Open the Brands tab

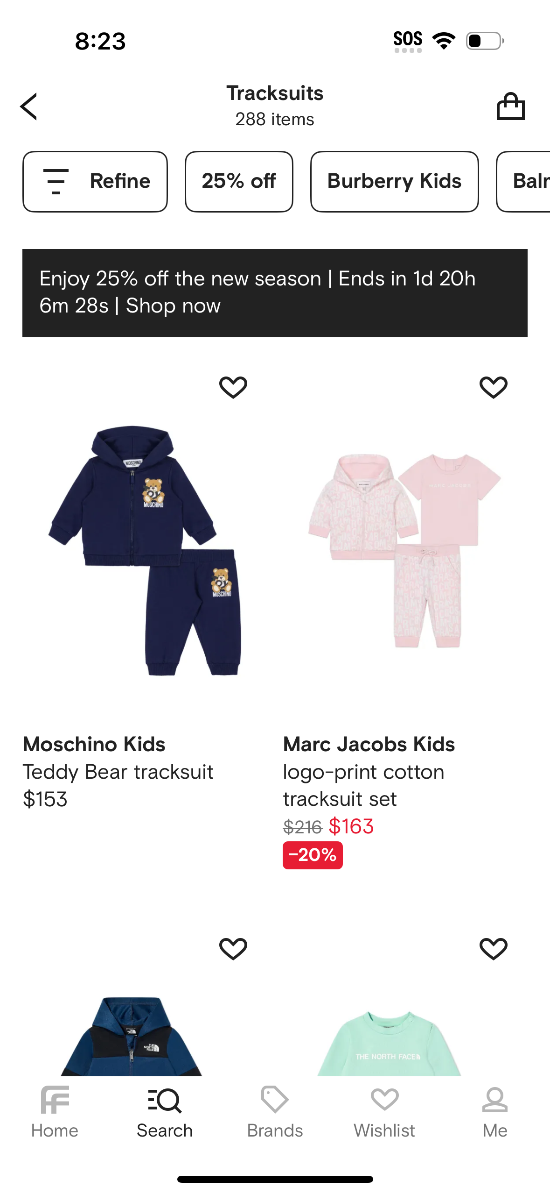pyautogui.click(x=275, y=1112)
